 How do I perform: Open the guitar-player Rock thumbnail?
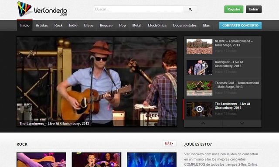(41, 160)
